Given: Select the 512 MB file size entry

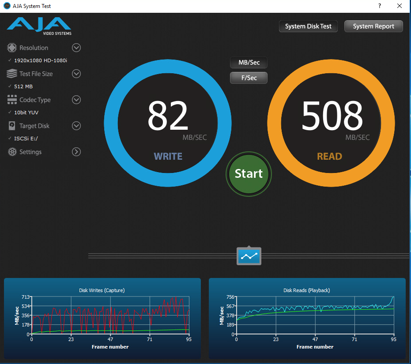Looking at the screenshot, I should 23,86.
